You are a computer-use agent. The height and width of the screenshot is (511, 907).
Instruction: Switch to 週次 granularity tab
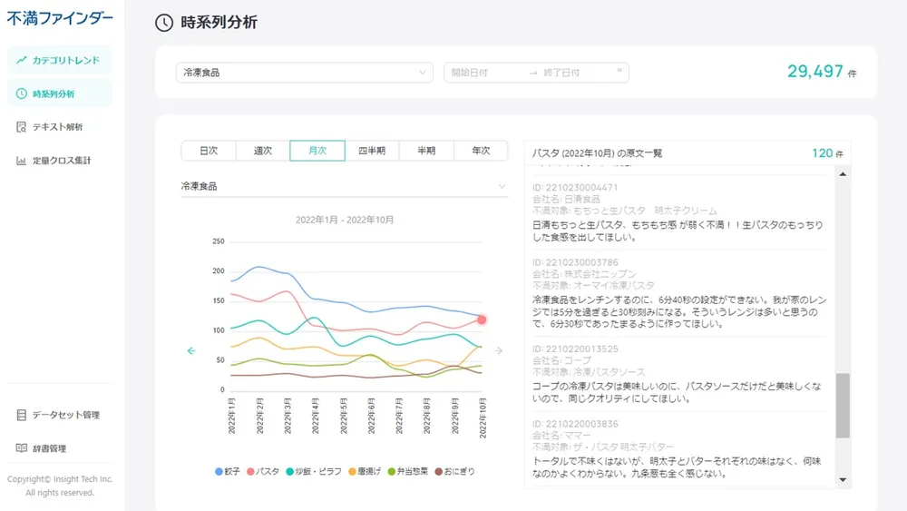263,151
